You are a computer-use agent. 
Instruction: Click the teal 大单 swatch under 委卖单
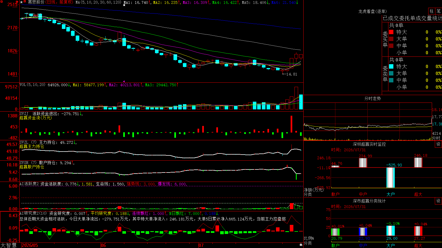391,73
